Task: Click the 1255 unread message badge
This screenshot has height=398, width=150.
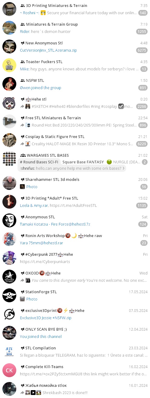Action: [142, 32]
